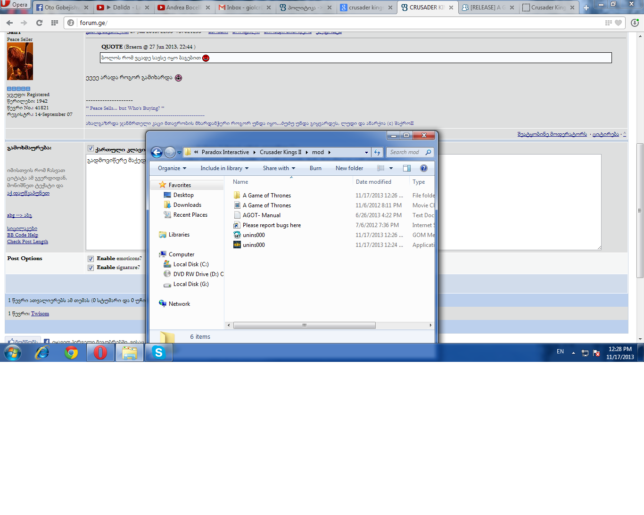
Task: Switch to the Oto Gobejishvili Facebook tab
Action: pos(62,8)
